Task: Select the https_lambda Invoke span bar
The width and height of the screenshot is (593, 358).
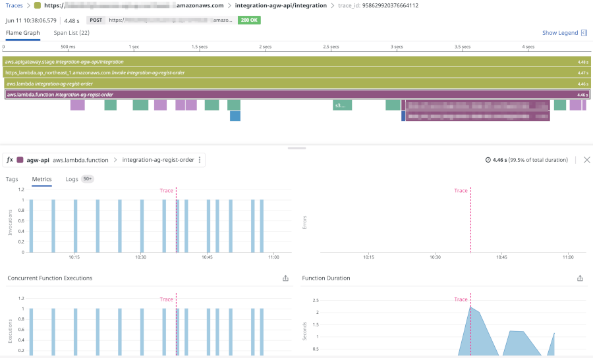Action: pos(296,72)
